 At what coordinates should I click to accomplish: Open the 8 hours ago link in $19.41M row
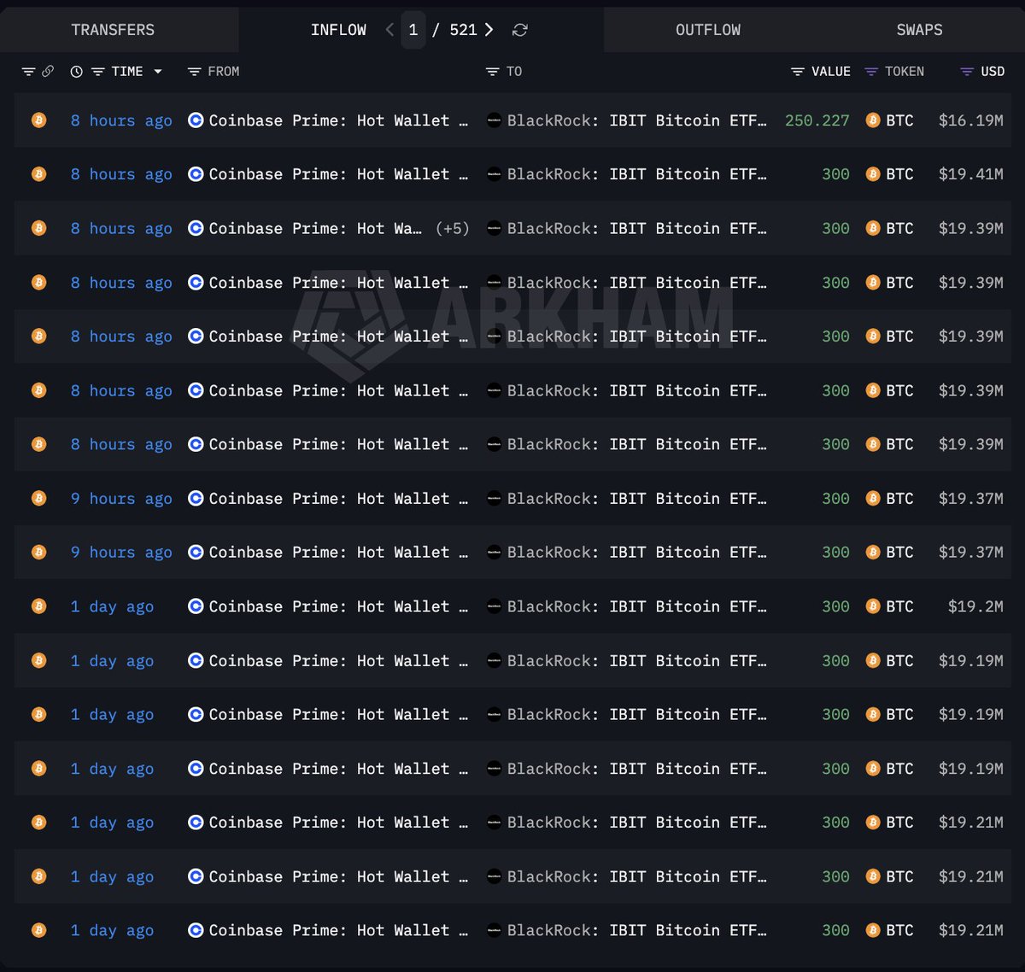click(x=121, y=174)
